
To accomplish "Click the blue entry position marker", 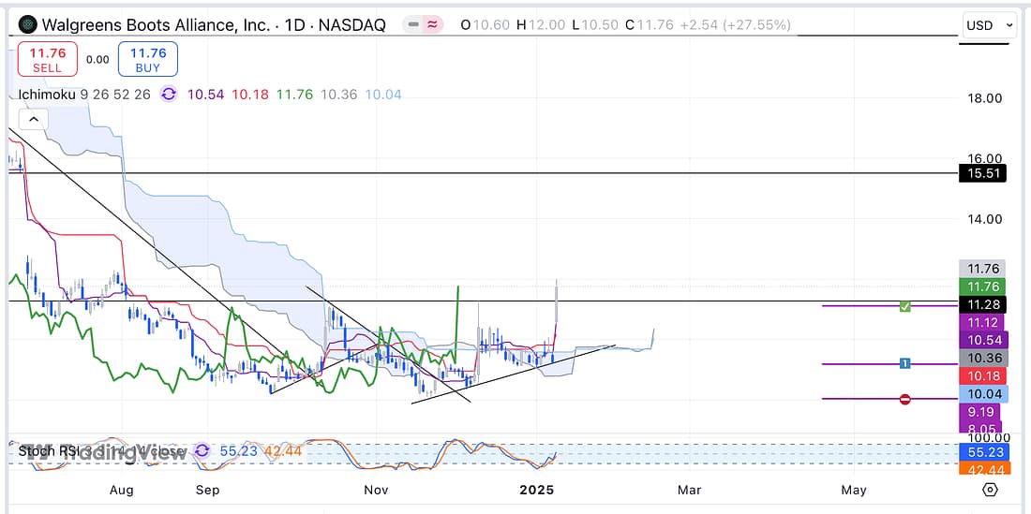I will coord(904,363).
